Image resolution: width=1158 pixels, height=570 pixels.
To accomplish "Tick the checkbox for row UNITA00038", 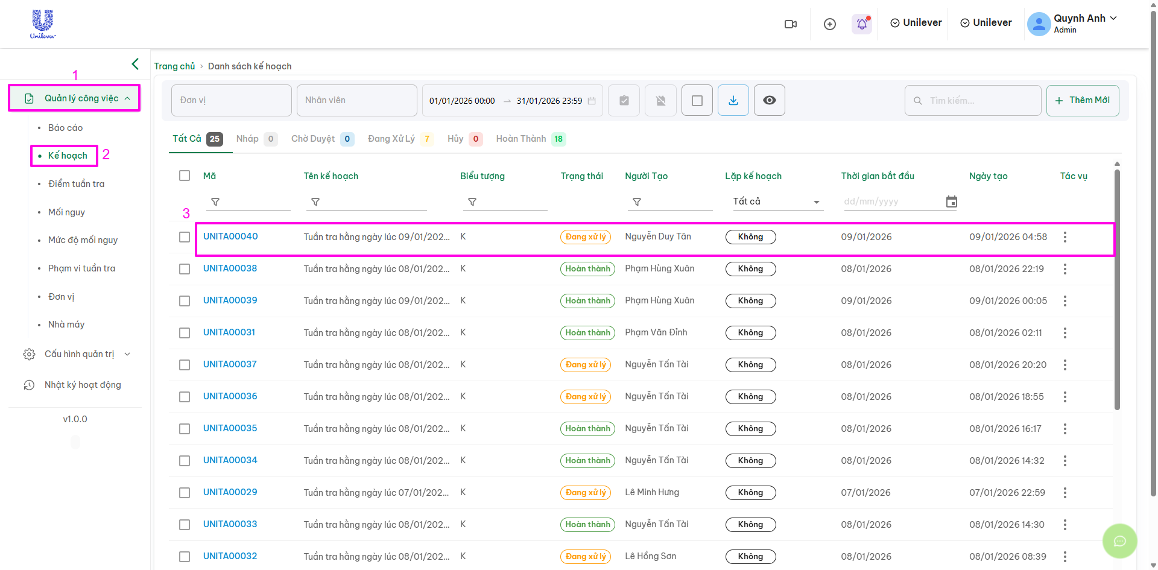I will 185,269.
